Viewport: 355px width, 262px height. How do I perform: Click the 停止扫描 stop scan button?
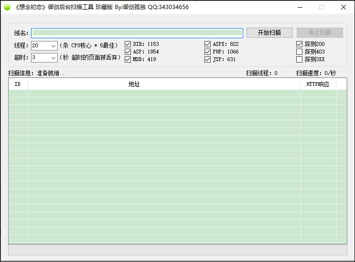[320, 33]
